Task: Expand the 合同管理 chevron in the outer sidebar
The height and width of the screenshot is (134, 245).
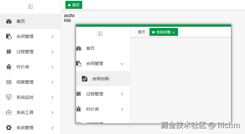Action: (x=52, y=36)
